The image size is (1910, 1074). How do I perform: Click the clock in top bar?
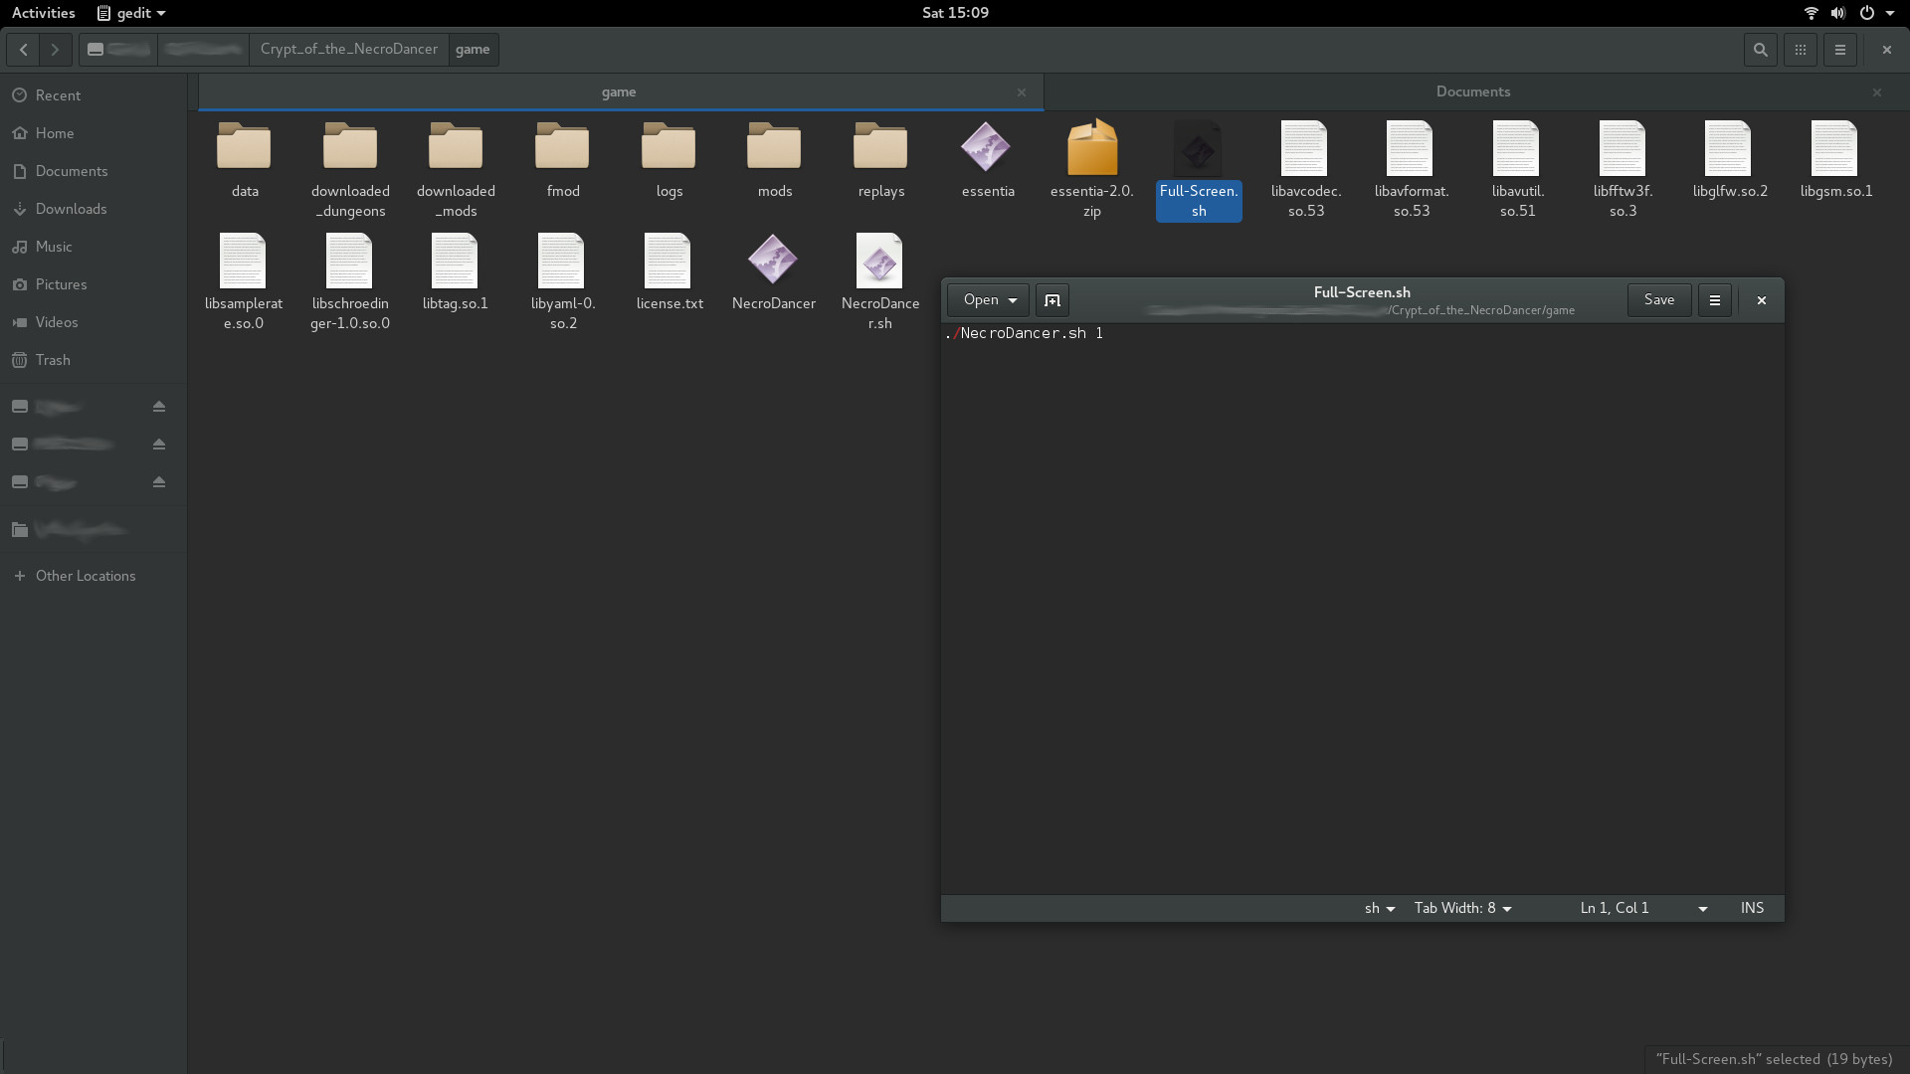pos(955,13)
